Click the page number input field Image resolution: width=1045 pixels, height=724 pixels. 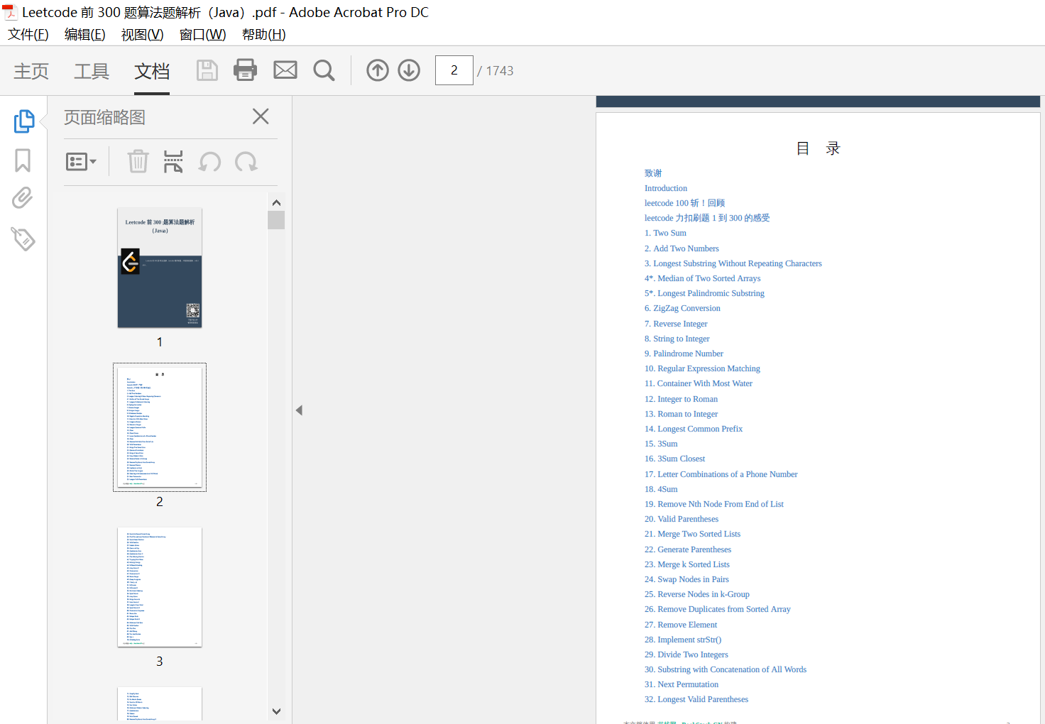coord(454,70)
